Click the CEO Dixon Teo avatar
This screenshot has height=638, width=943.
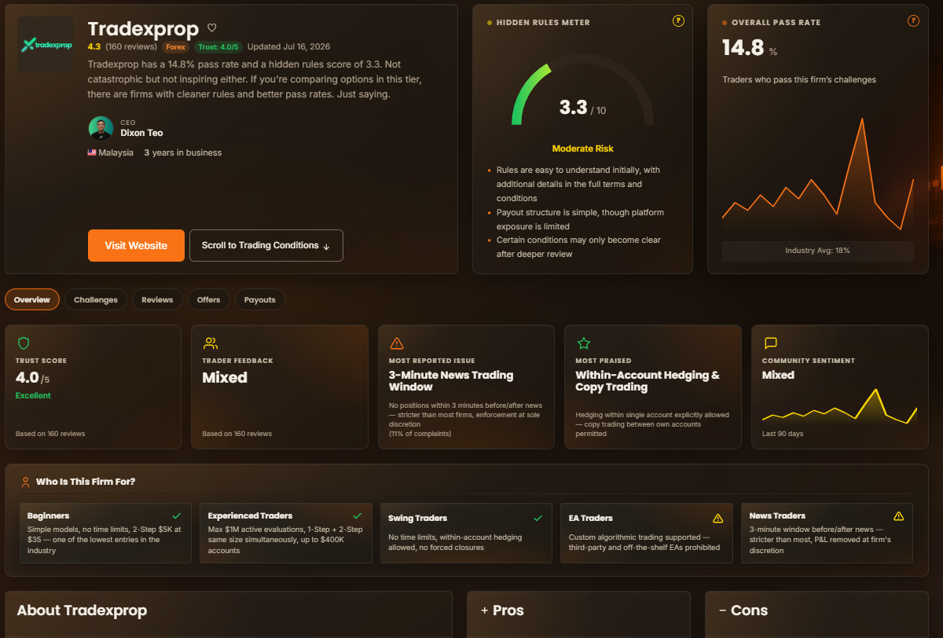pyautogui.click(x=101, y=128)
